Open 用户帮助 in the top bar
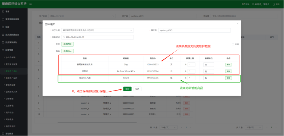Viewport: 284px width, 136px height. [x=246, y=4]
